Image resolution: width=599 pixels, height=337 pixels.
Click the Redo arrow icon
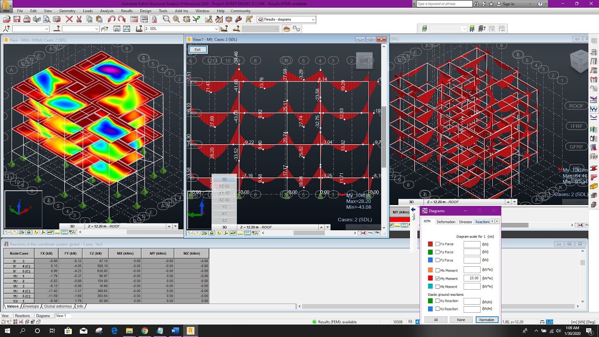click(x=122, y=19)
